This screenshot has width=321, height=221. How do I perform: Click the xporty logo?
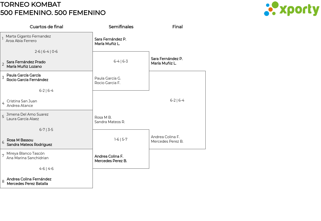click(291, 9)
